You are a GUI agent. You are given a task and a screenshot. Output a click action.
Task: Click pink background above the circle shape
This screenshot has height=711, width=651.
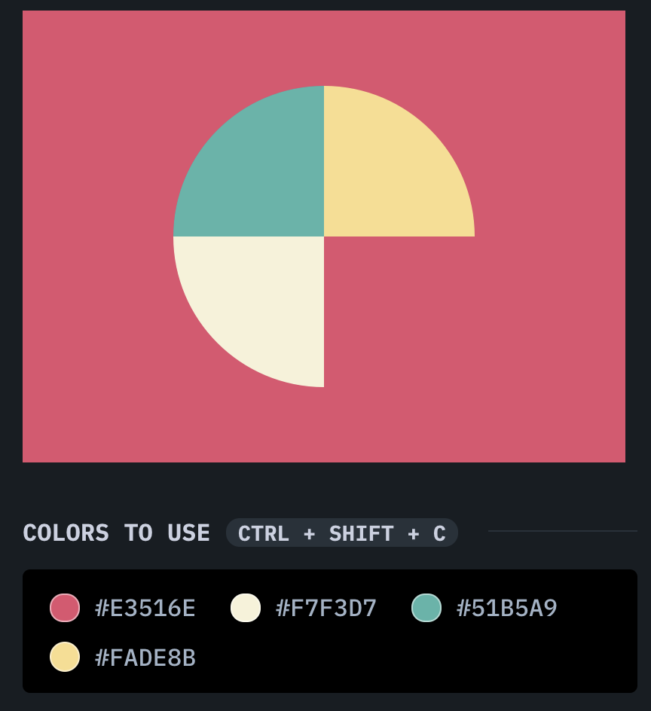pos(324,47)
